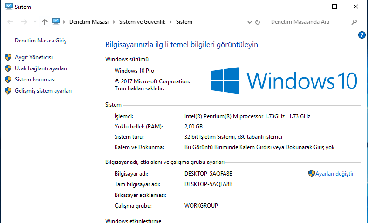The width and height of the screenshot is (368, 223).
Task: Maximize the Sistem window
Action: [x=334, y=7]
